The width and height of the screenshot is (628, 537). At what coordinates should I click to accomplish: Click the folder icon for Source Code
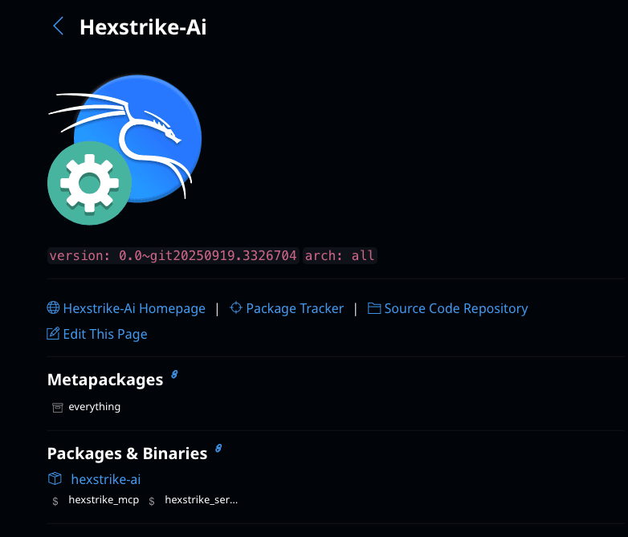point(374,308)
